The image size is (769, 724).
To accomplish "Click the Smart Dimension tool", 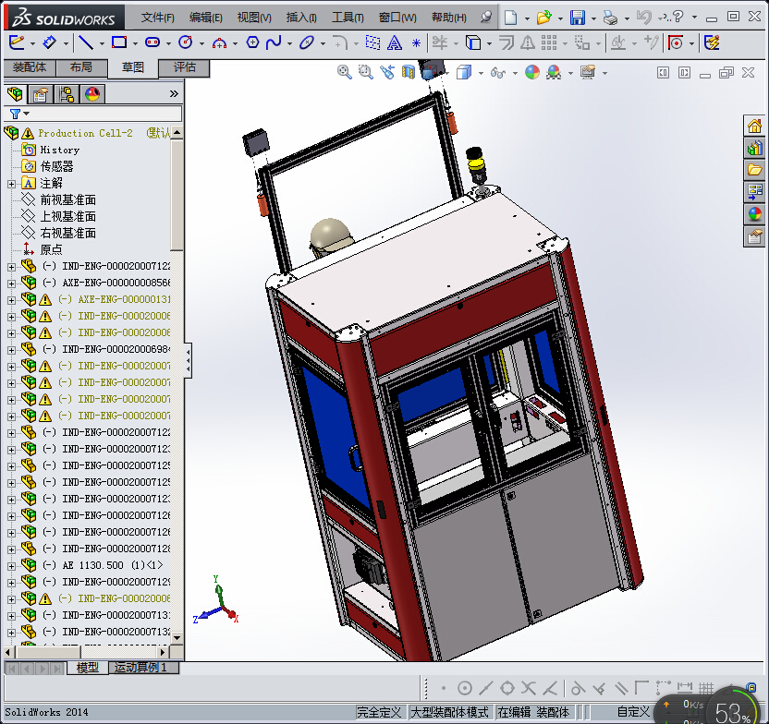I will (49, 42).
